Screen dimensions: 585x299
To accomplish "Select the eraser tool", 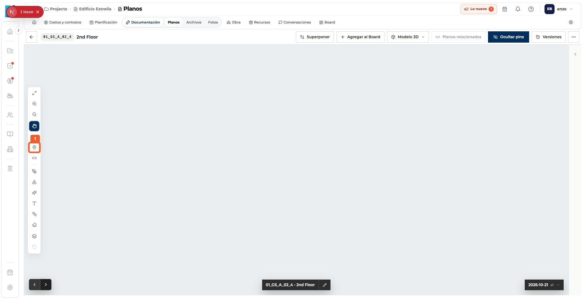I will pyautogui.click(x=34, y=225).
